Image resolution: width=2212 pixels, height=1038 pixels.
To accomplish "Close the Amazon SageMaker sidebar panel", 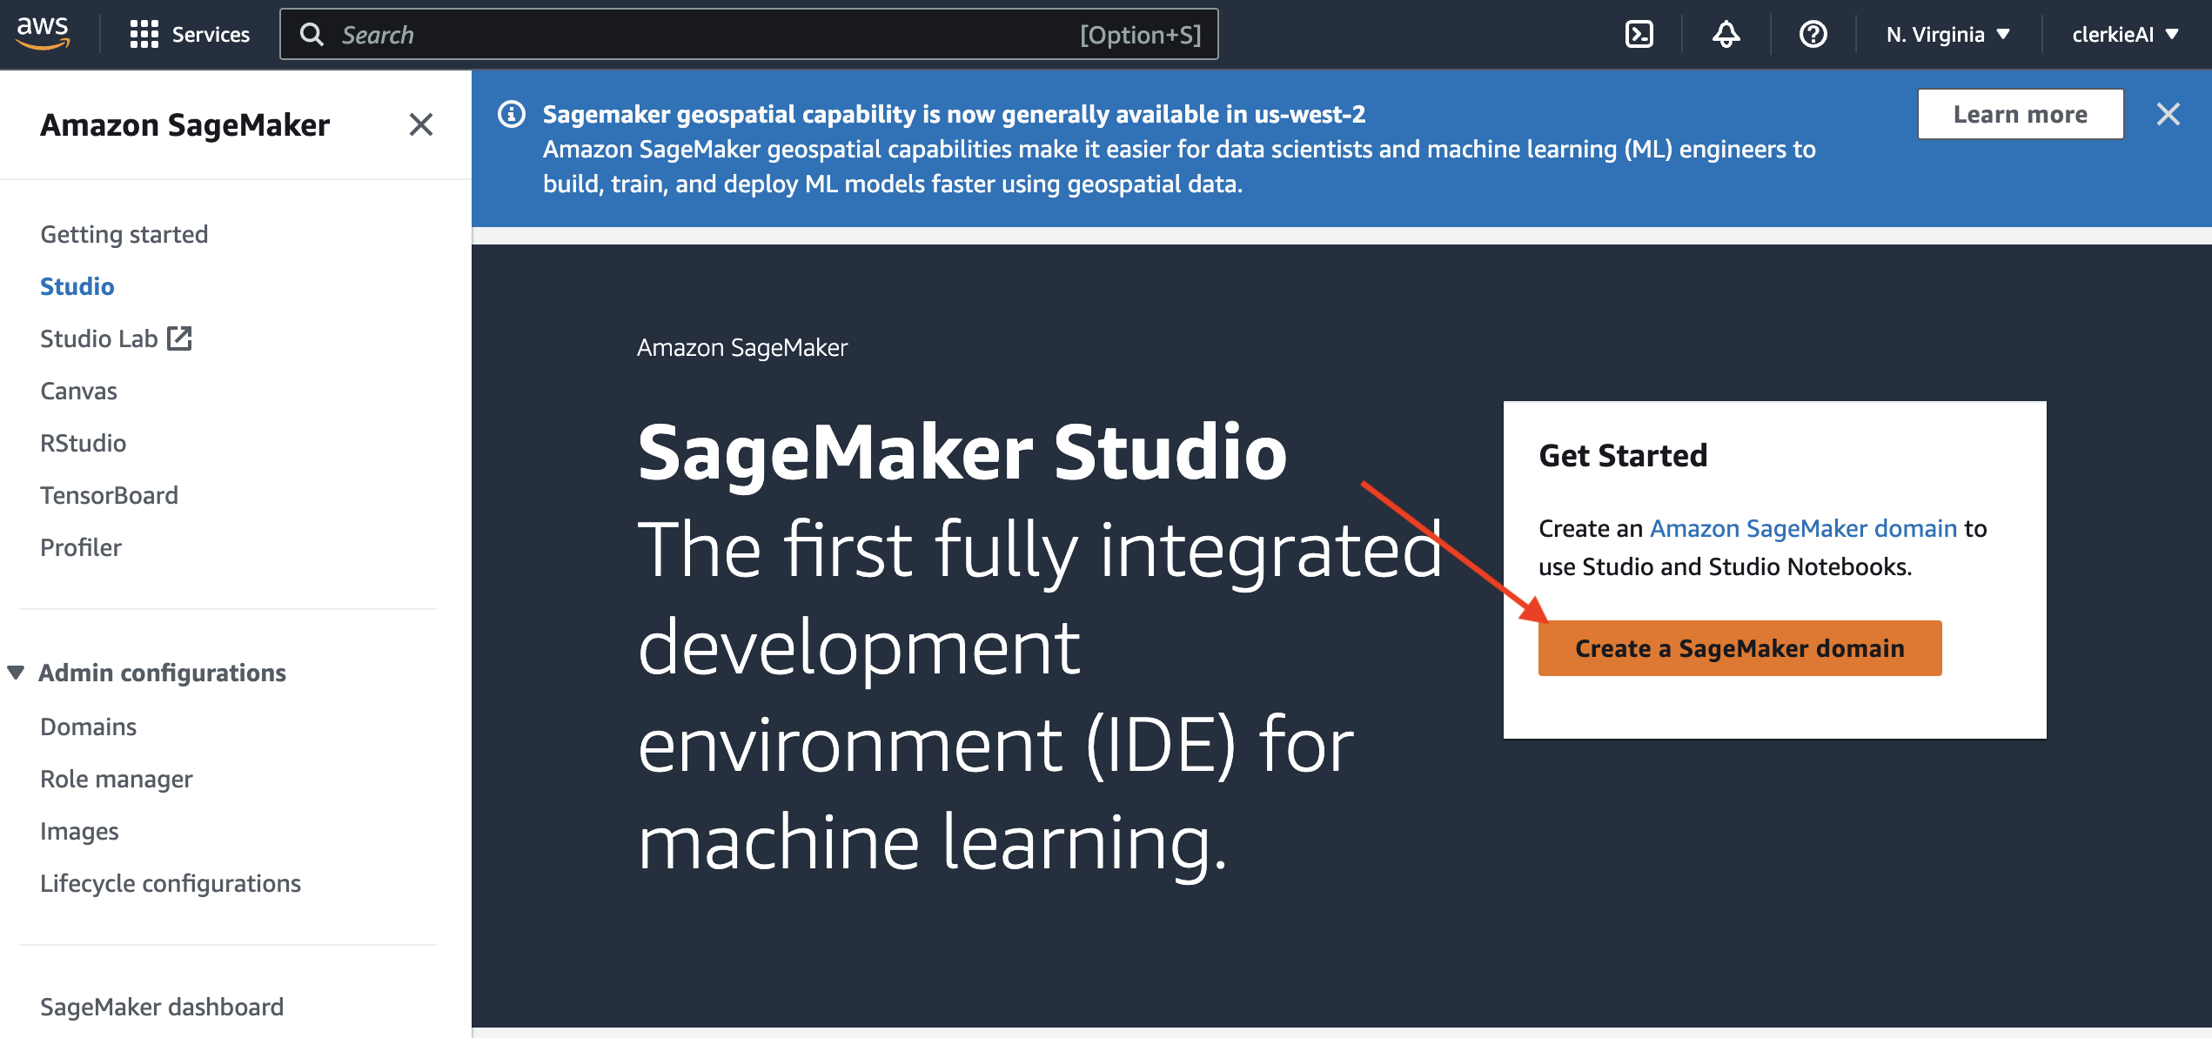I will (x=421, y=124).
